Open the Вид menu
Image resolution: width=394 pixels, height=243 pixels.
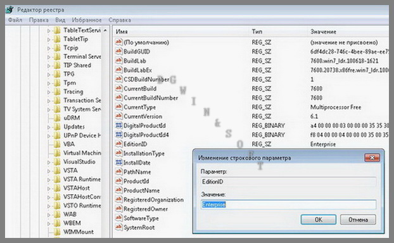click(60, 20)
